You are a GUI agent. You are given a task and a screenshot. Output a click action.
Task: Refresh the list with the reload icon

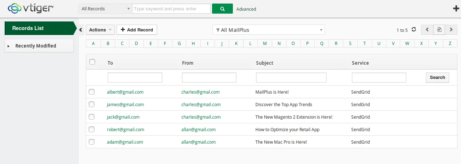(414, 30)
